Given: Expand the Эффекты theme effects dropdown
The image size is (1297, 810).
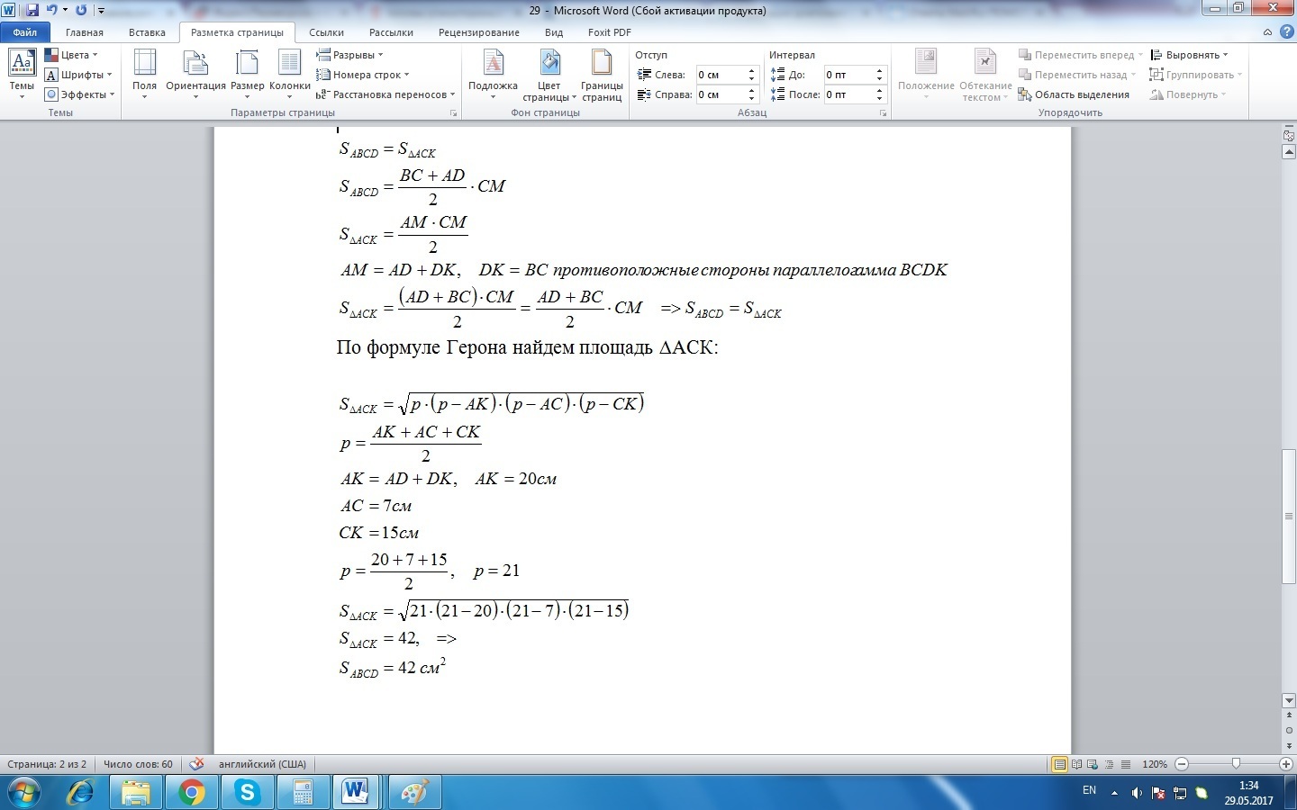Looking at the screenshot, I should click(x=80, y=94).
